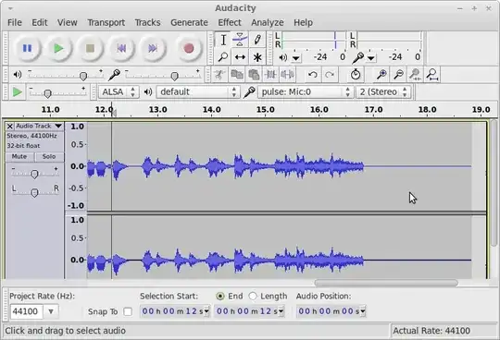Open the output meter dropdown arrow
Screen dimensions: 500x340
(296, 58)
